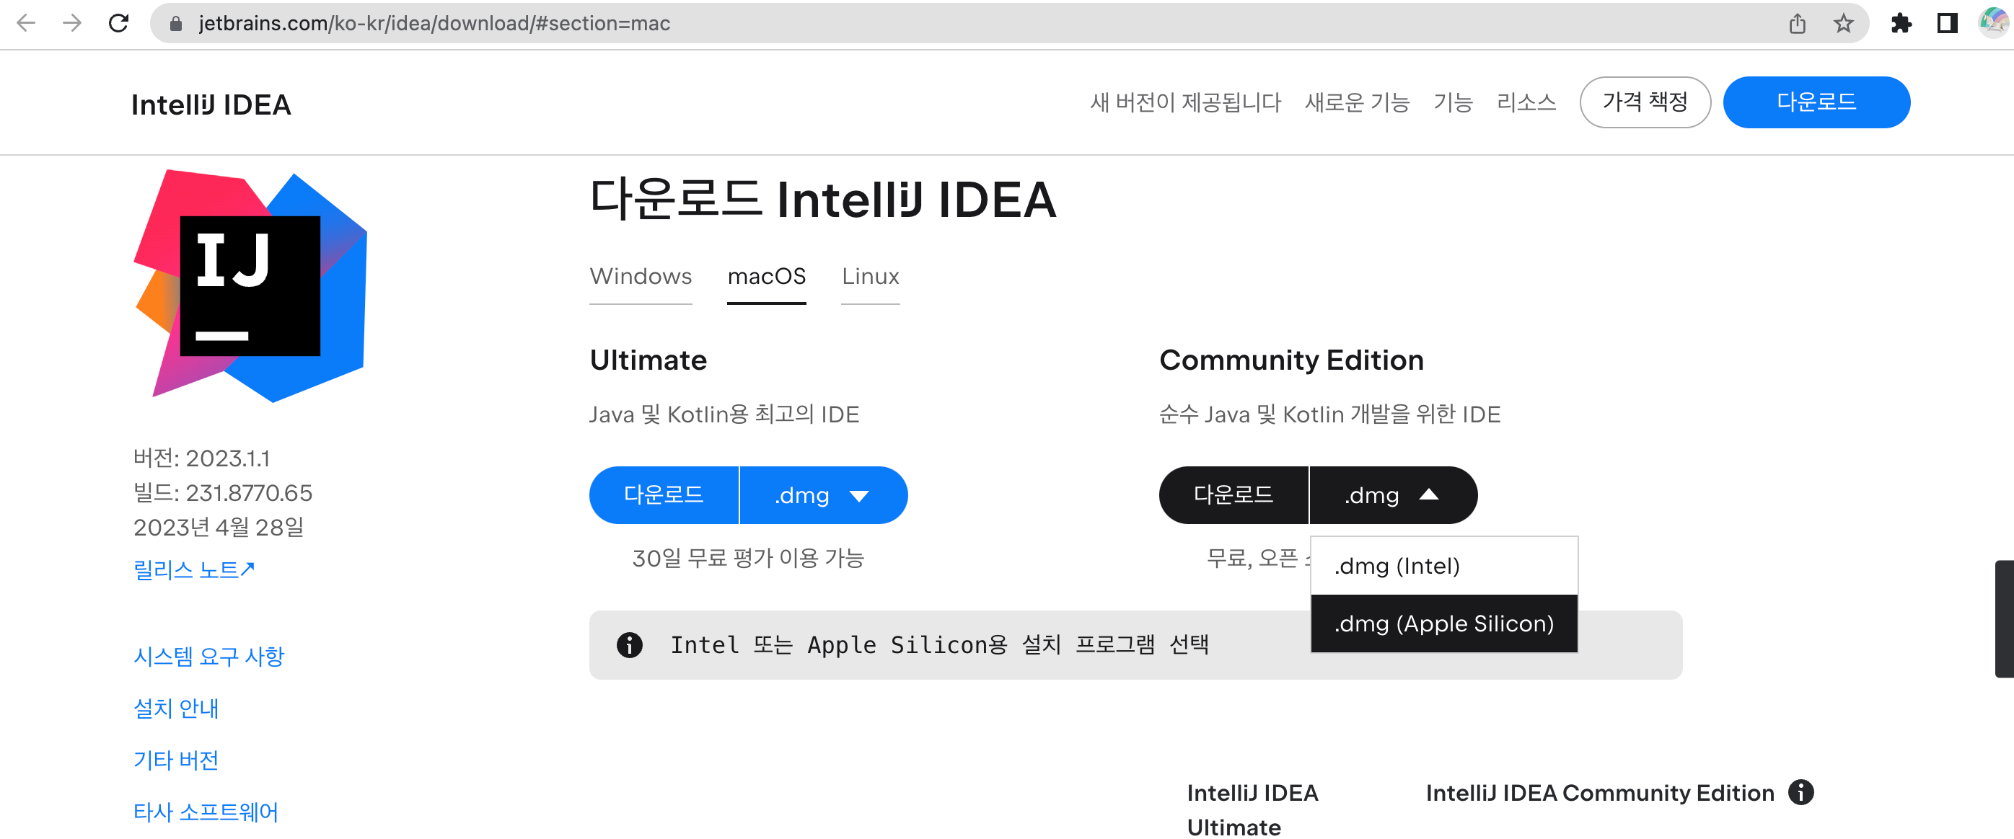The image size is (2014, 839).
Task: Choose .dmg (Apple Silicon) option
Action: [x=1444, y=623]
